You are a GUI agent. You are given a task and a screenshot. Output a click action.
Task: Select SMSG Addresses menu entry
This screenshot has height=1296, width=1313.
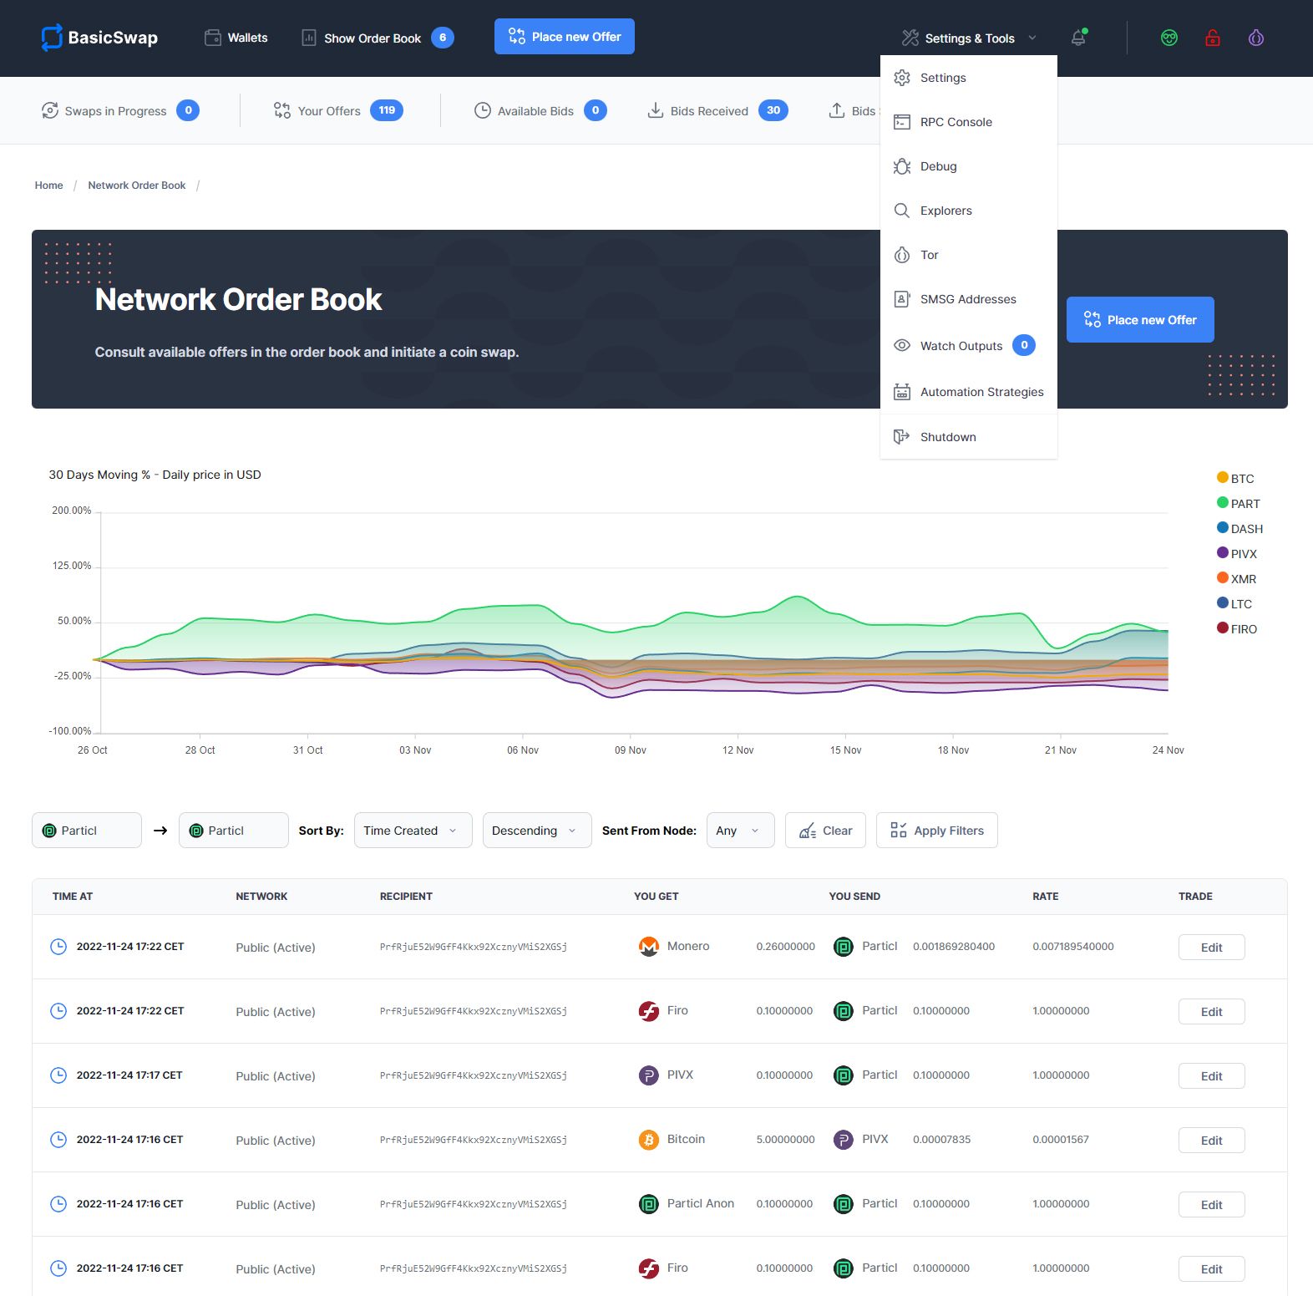coord(968,299)
